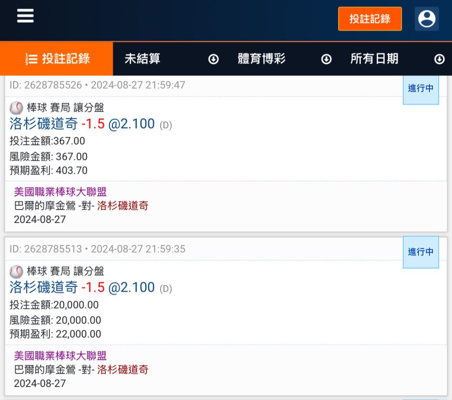This screenshot has height=400, width=452.
Task: Select the 投註記錄 tab with list icon
Action: pyautogui.click(x=56, y=59)
